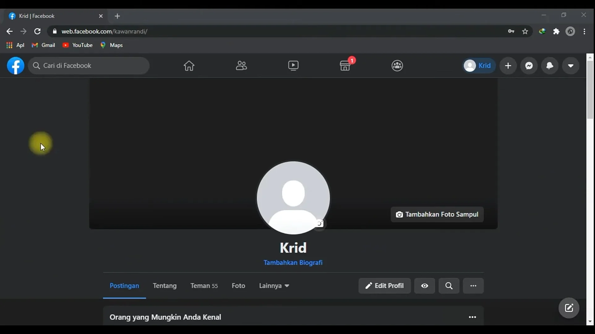Click the new message compose icon
The height and width of the screenshot is (334, 595).
pyautogui.click(x=569, y=308)
